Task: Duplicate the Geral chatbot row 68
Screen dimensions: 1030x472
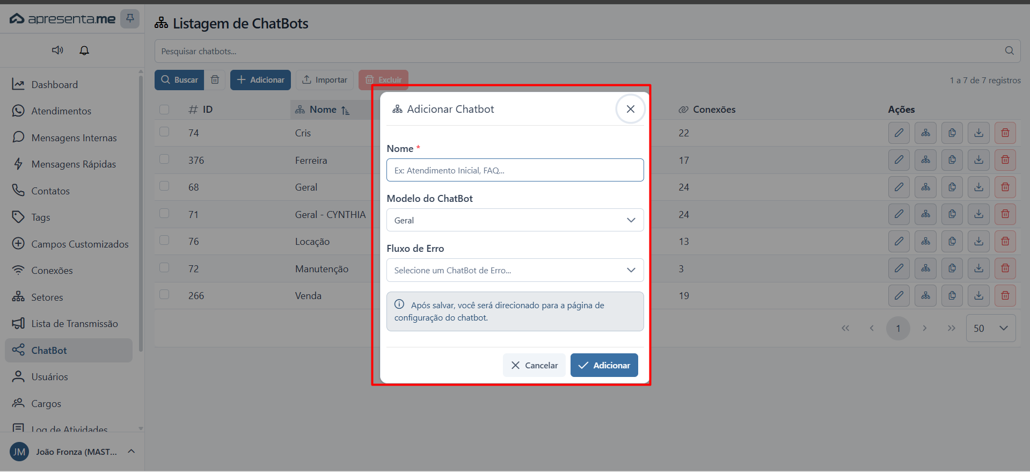Action: coord(952,187)
